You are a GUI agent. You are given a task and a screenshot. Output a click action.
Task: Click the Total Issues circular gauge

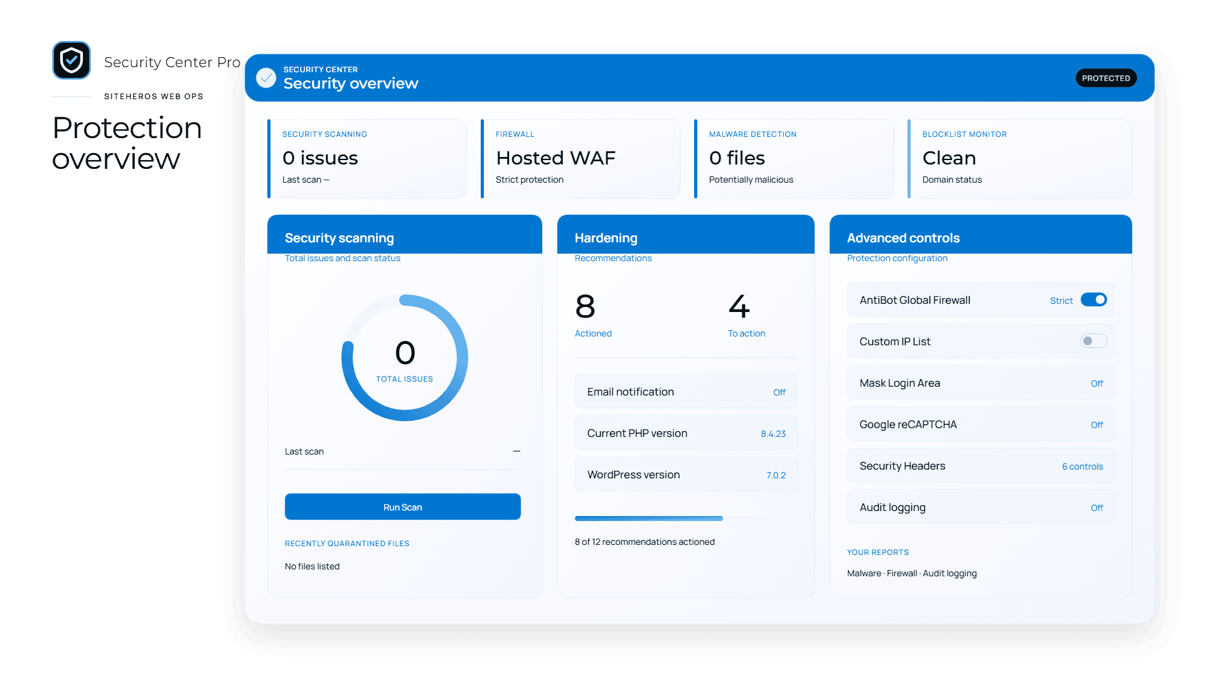[x=405, y=358]
